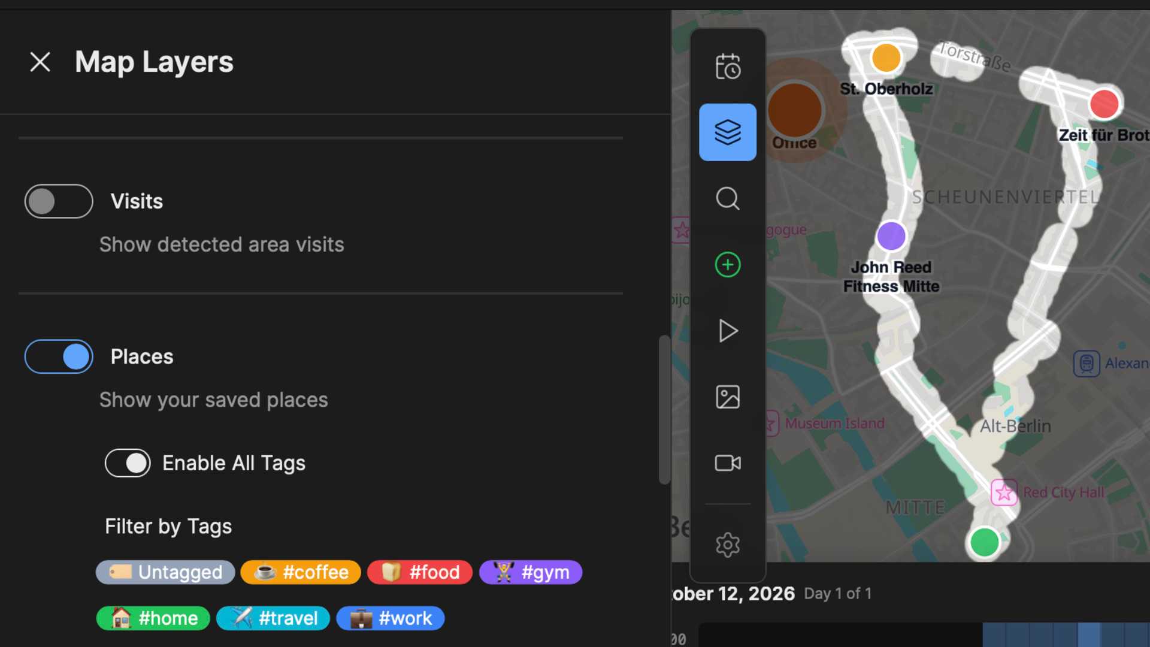Click the Alexanderplatz station icon
Screen dimensions: 1150x647
(x=1087, y=364)
